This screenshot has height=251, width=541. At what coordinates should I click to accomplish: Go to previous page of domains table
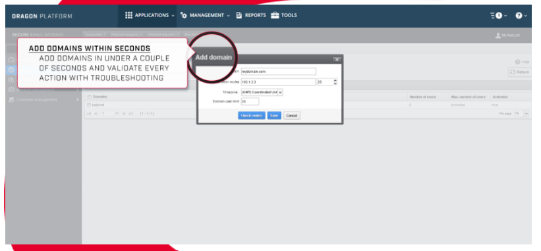tap(96, 114)
